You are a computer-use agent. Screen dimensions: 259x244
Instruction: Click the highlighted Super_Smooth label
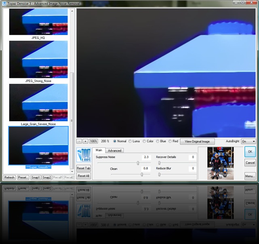[x=38, y=167]
